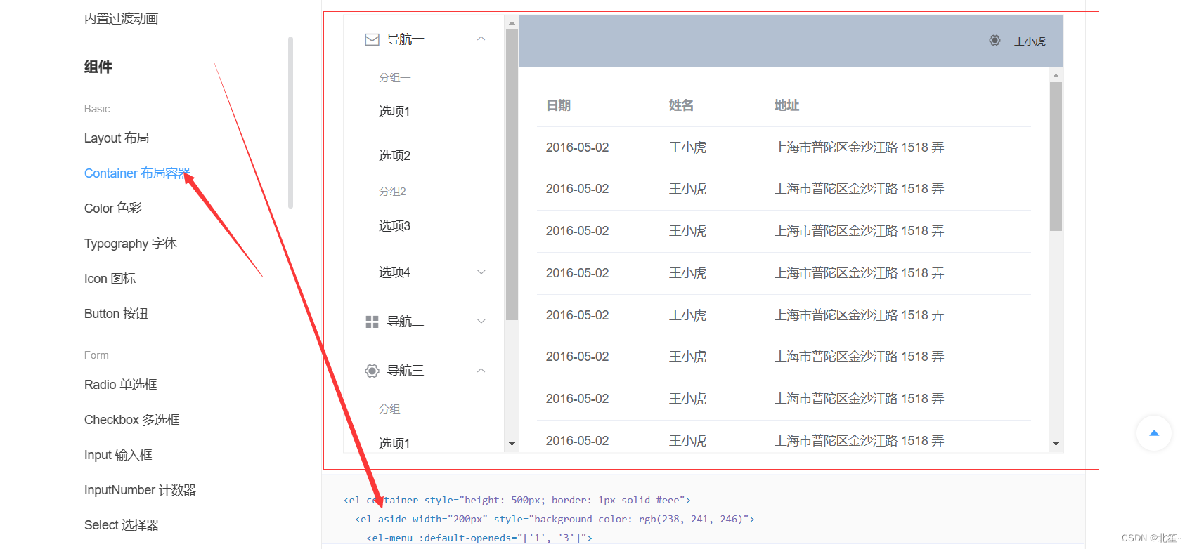Open Checkbox 多选框 page
Image resolution: width=1192 pixels, height=549 pixels.
click(x=132, y=420)
